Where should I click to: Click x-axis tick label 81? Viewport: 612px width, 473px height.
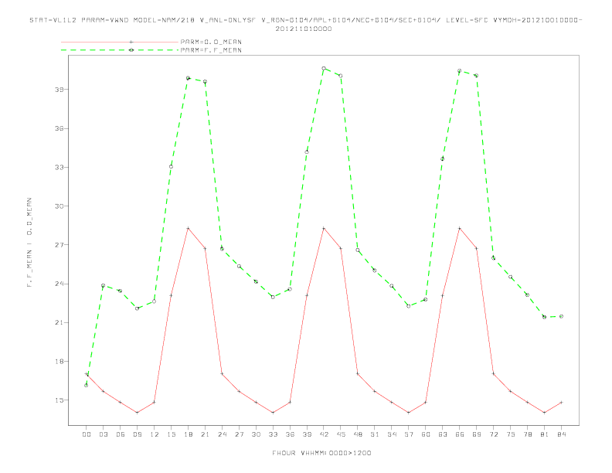[x=545, y=434]
